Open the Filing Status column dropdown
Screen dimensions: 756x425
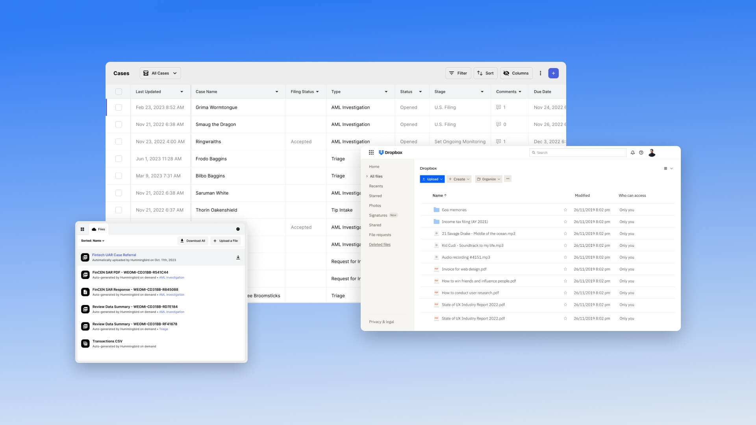point(317,92)
